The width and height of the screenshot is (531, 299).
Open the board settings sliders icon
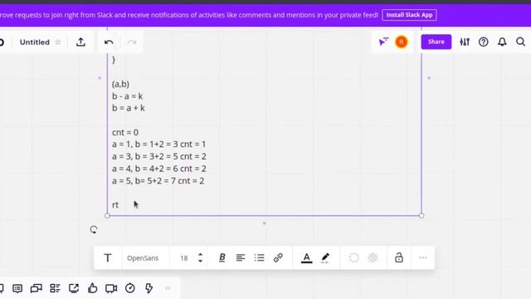tap(465, 42)
